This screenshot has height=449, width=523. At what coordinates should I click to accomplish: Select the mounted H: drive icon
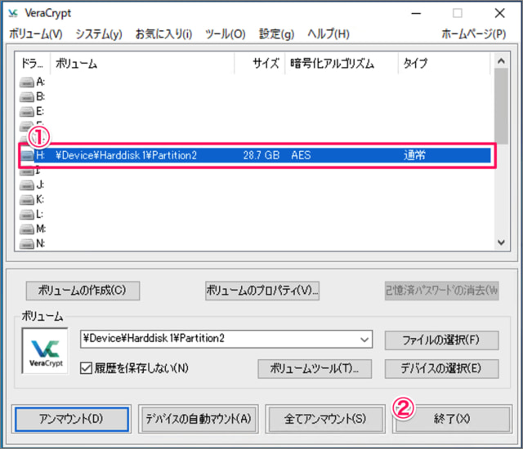pyautogui.click(x=26, y=154)
